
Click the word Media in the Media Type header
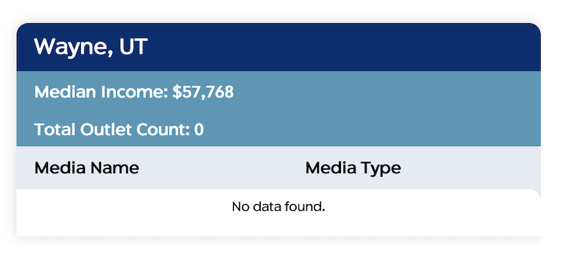(331, 168)
